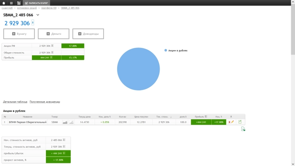Open the hamburger menu icon
Image resolution: width=295 pixels, height=166 pixels.
[x=11, y=3]
